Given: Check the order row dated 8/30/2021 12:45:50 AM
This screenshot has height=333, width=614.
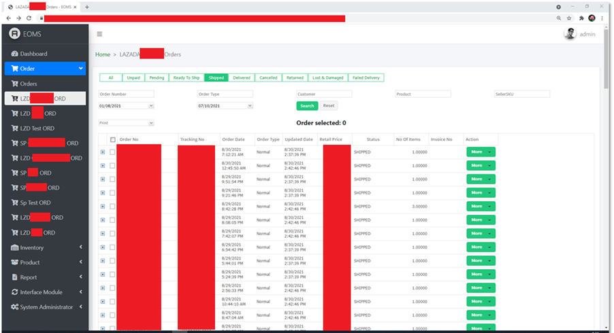Looking at the screenshot, I should click(112, 166).
